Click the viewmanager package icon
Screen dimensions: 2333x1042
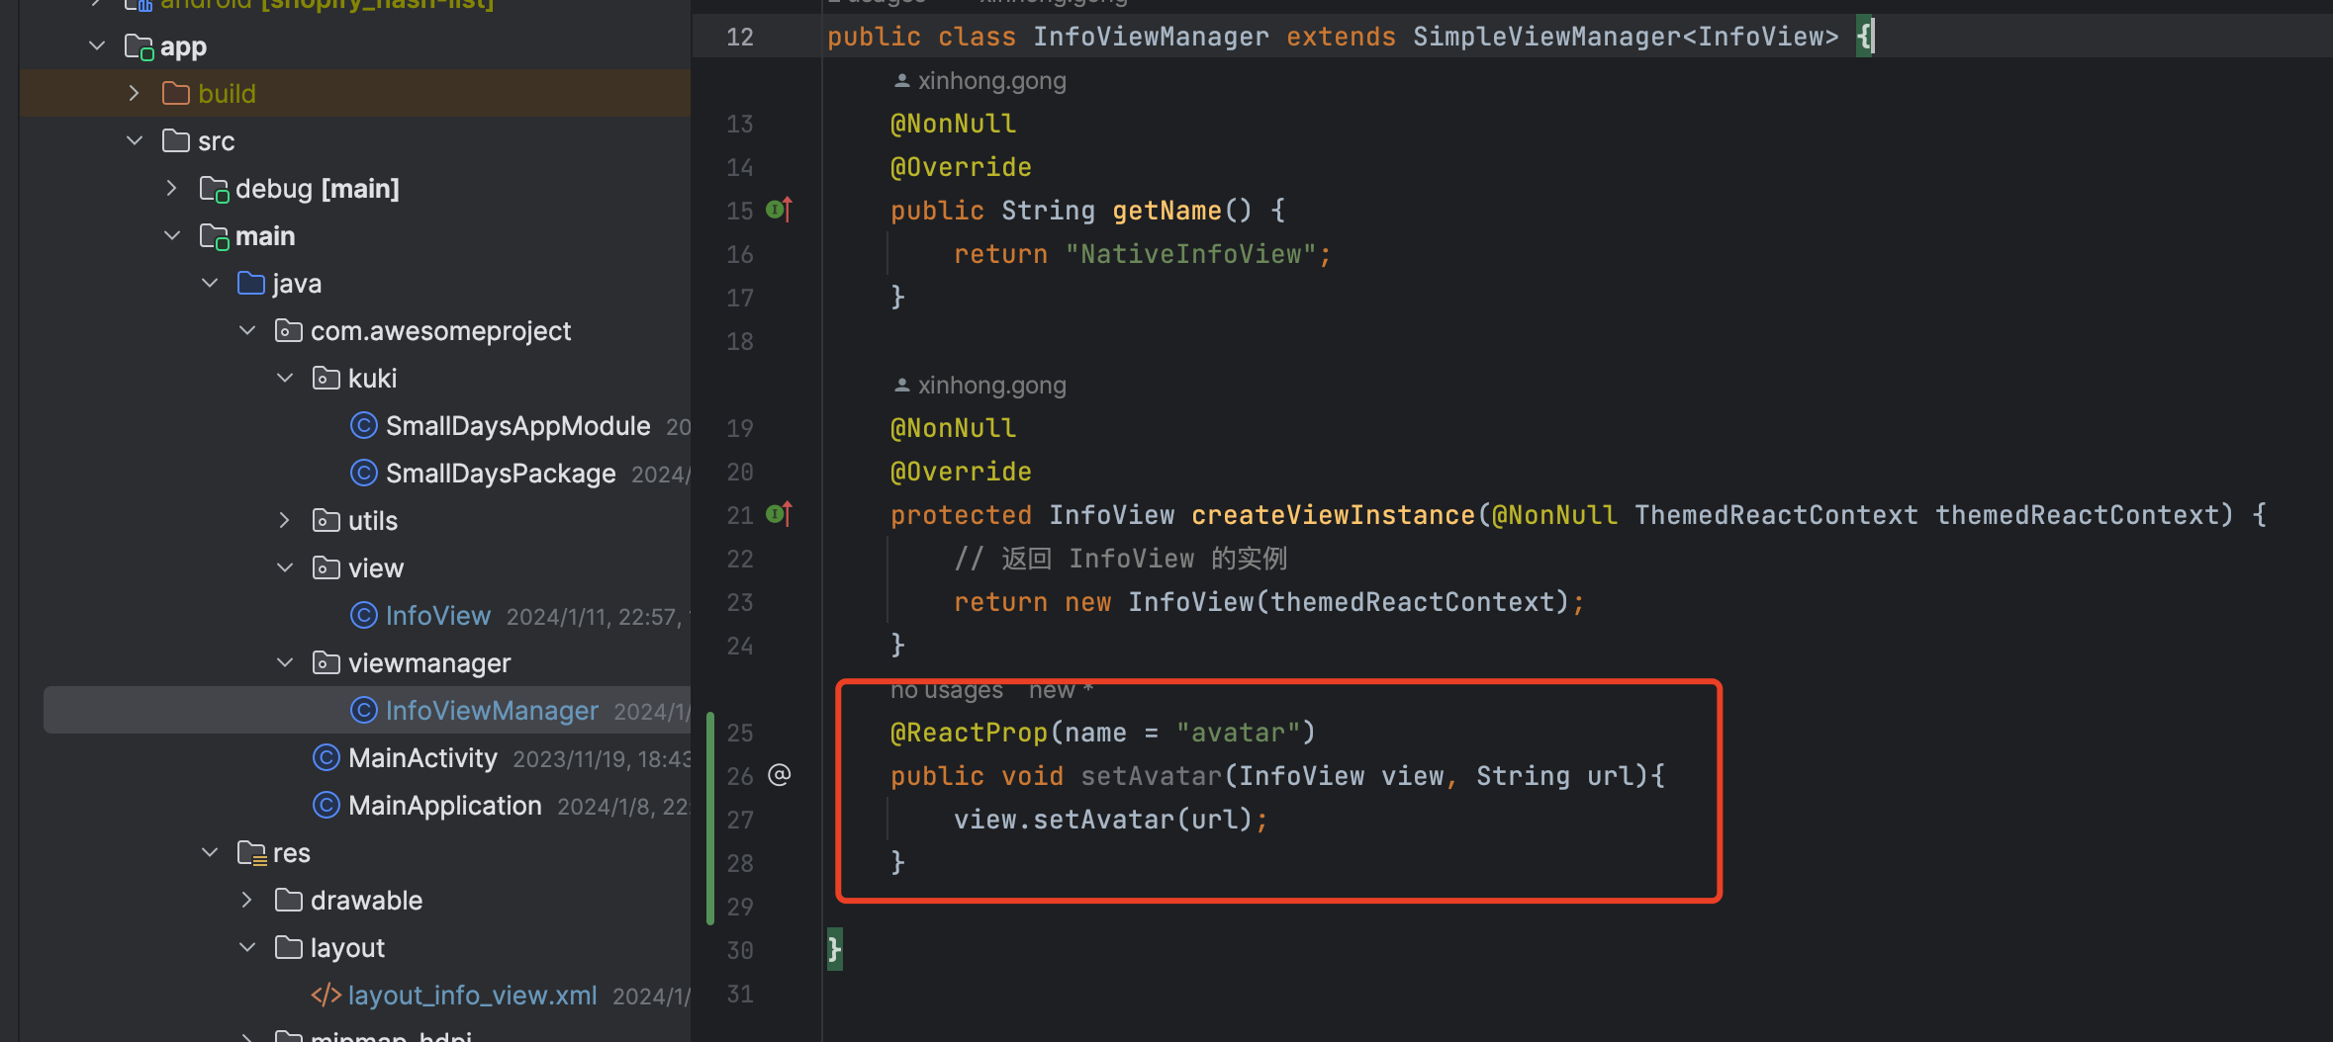(327, 662)
